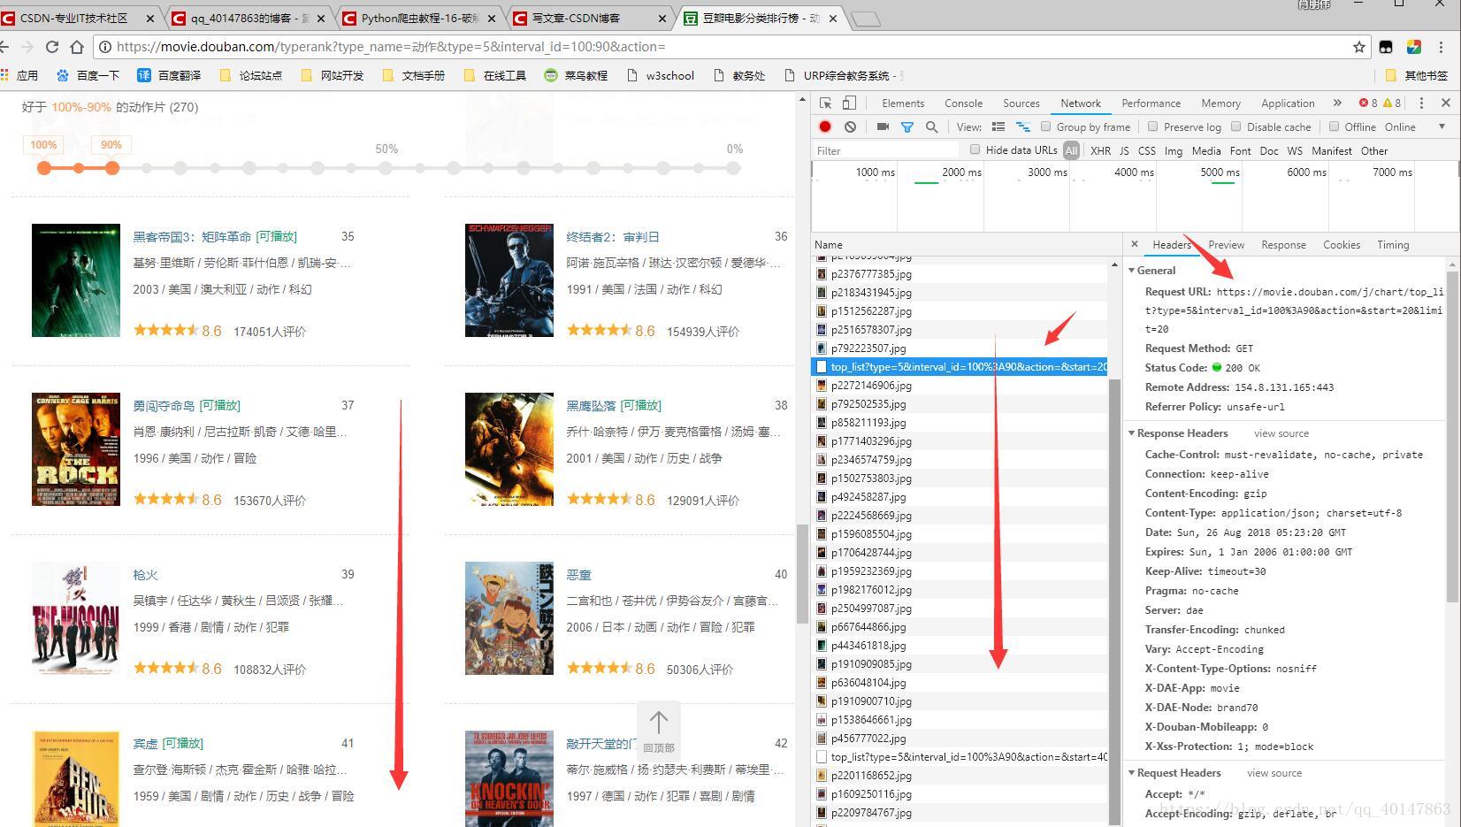Switch to the Console panel

click(x=963, y=103)
